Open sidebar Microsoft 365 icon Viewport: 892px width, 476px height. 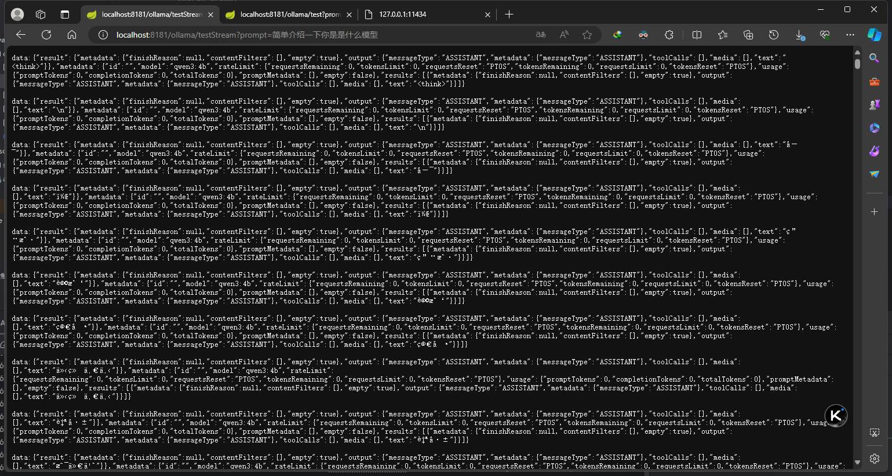874,128
